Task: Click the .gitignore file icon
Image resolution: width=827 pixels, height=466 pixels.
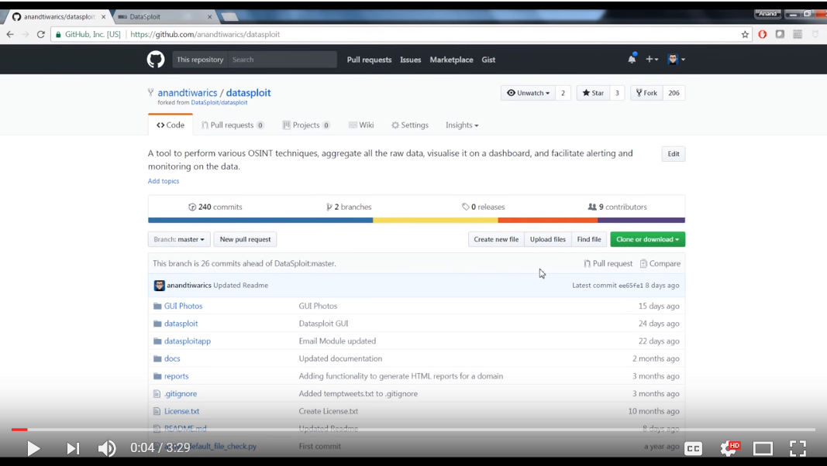Action: click(157, 394)
